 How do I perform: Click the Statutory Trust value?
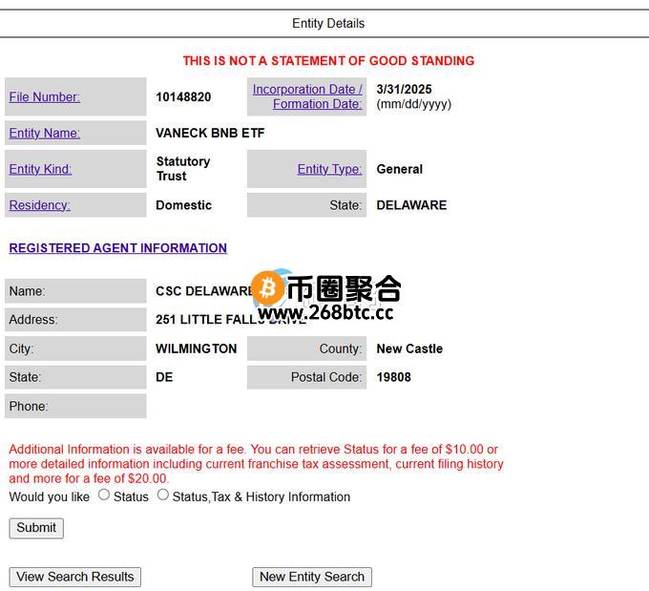(x=183, y=169)
